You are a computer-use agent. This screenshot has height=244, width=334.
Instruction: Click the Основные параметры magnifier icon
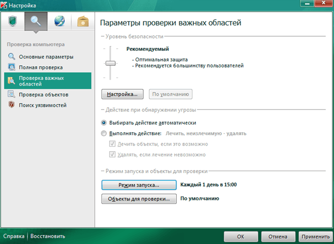point(12,57)
